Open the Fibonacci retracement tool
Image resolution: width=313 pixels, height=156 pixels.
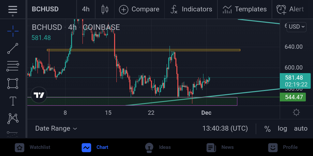13,66
